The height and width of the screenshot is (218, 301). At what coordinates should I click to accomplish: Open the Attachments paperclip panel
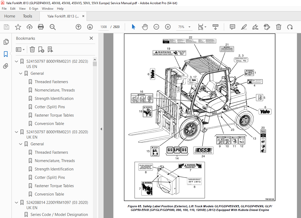click(6, 66)
